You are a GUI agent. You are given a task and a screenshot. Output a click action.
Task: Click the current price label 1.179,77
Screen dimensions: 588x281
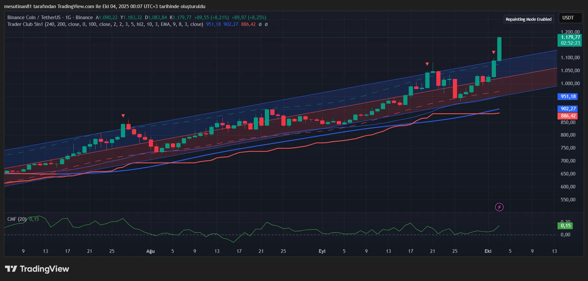pyautogui.click(x=570, y=38)
